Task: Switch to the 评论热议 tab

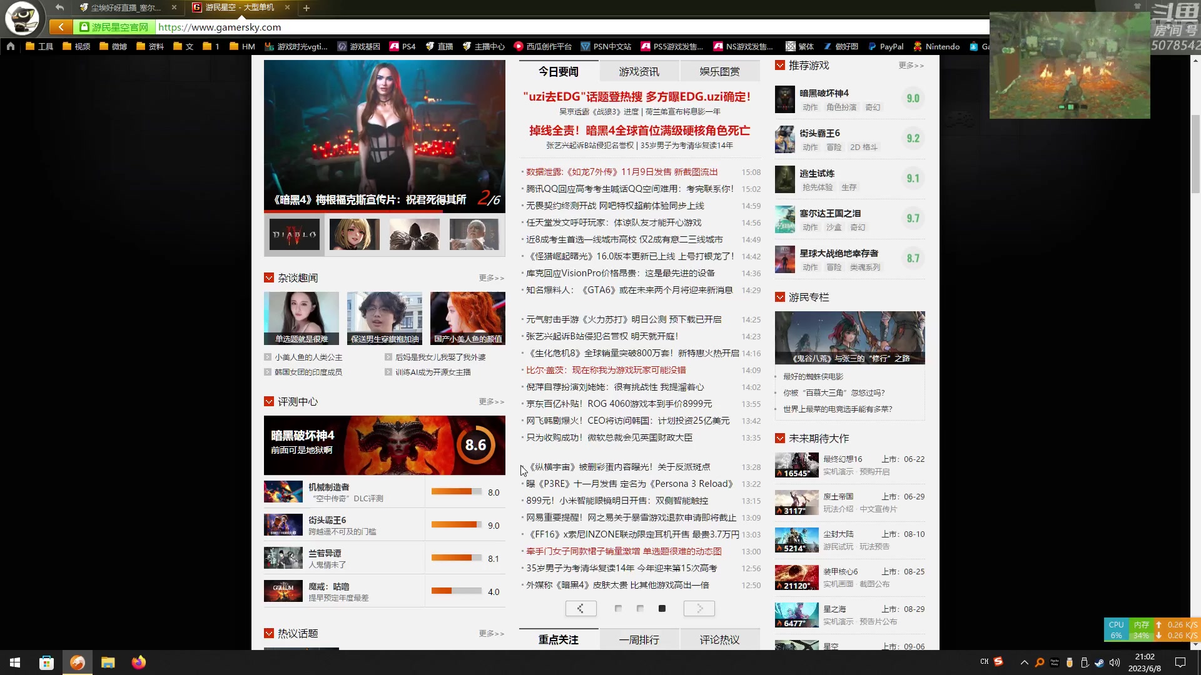Action: click(x=719, y=639)
